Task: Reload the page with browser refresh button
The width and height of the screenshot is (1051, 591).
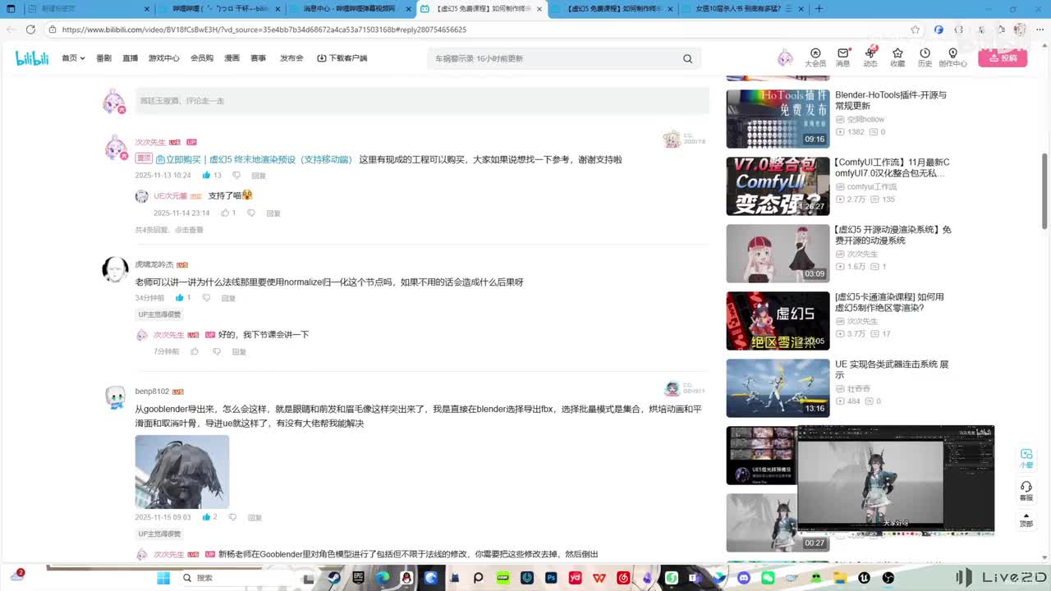Action: point(30,29)
